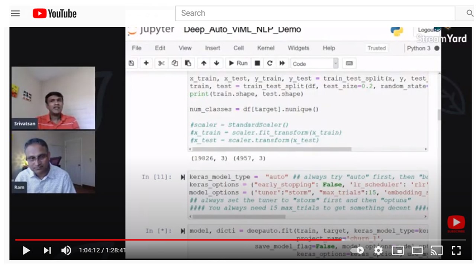Click the #scaler = StandardScaler() comment line
Image resolution: width=476 pixels, height=268 pixels.
click(239, 125)
